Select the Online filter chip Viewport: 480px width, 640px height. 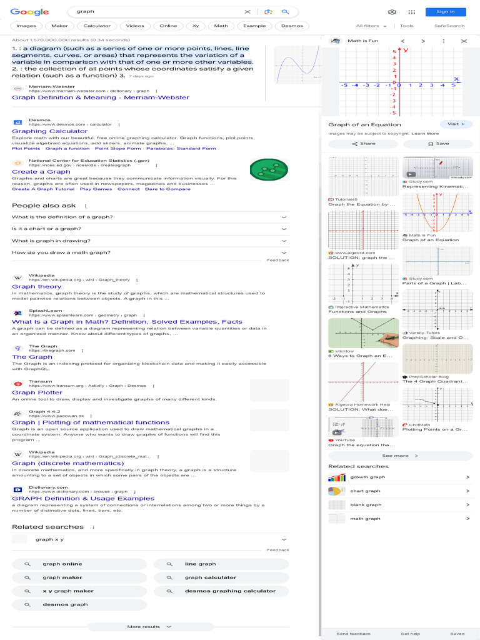[168, 26]
